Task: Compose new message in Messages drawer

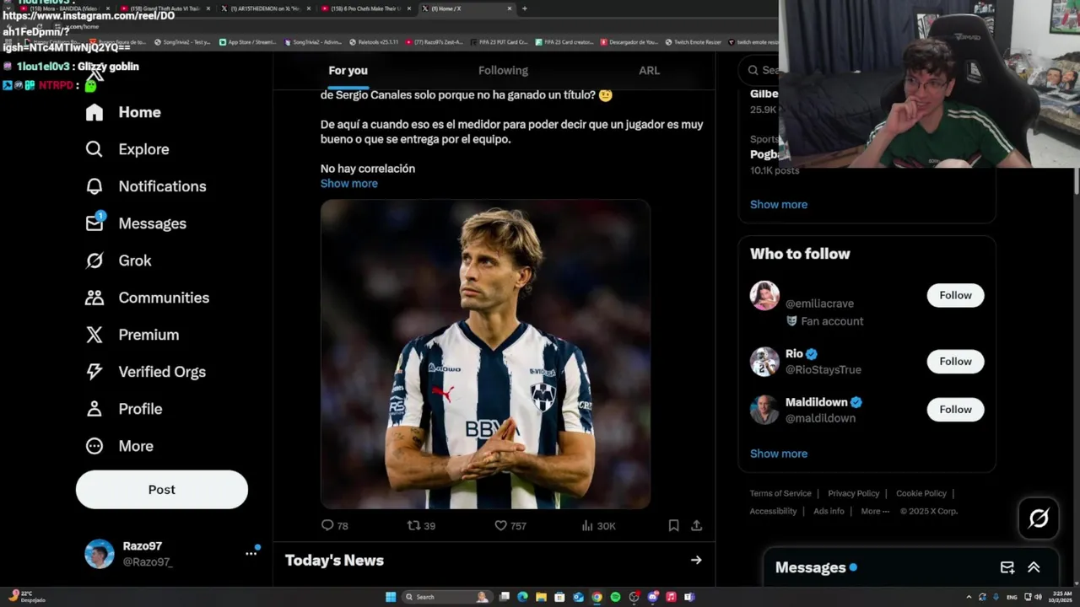Action: (x=1007, y=567)
